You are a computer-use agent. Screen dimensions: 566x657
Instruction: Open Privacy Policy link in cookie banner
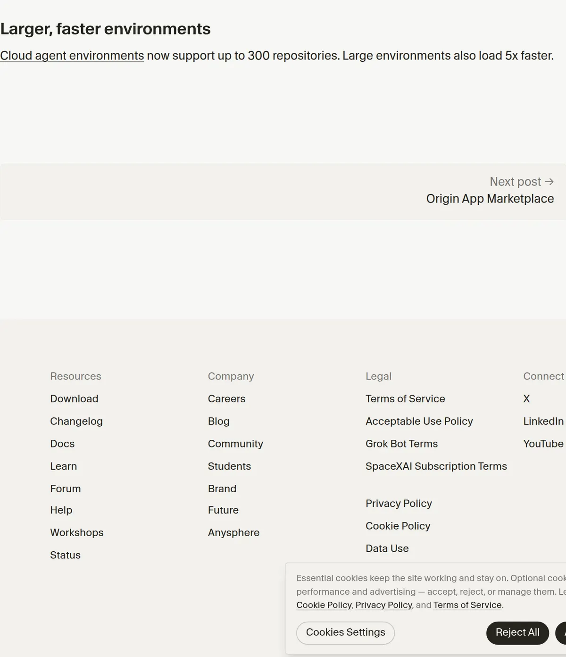[383, 605]
